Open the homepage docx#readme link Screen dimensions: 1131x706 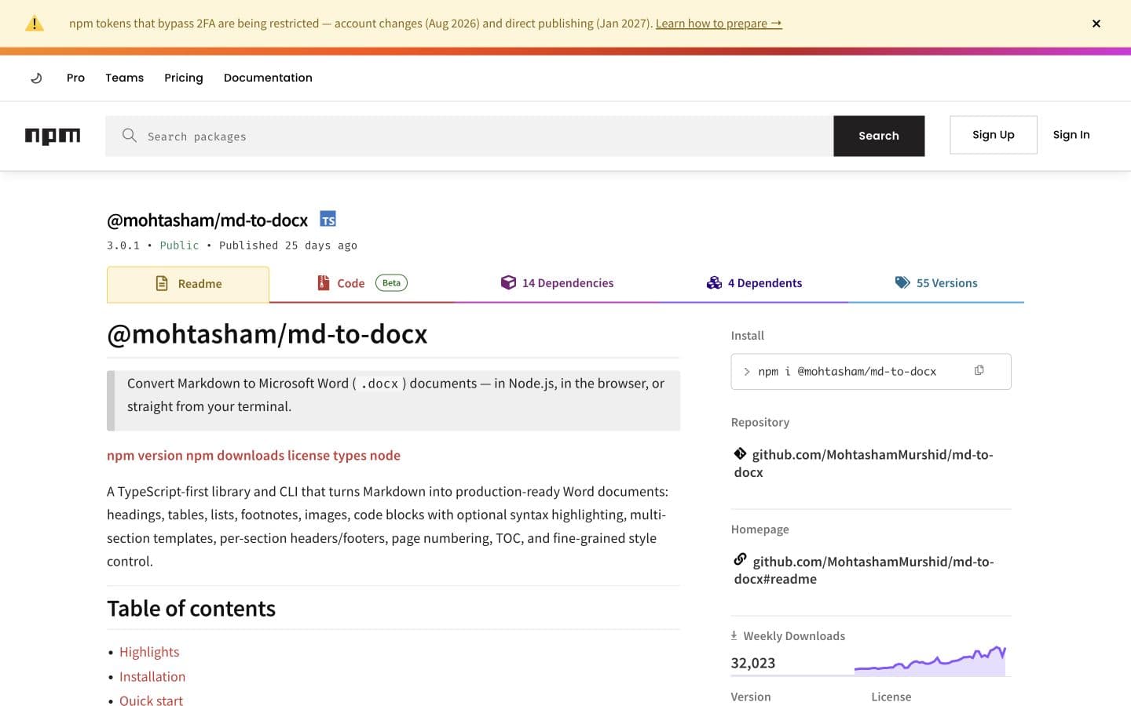click(x=864, y=570)
